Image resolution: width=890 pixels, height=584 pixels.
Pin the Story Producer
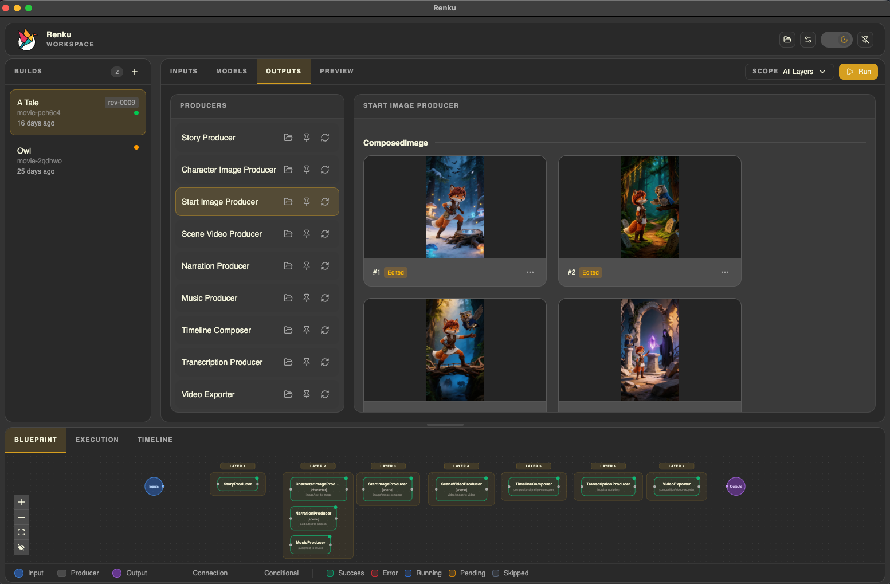[307, 138]
